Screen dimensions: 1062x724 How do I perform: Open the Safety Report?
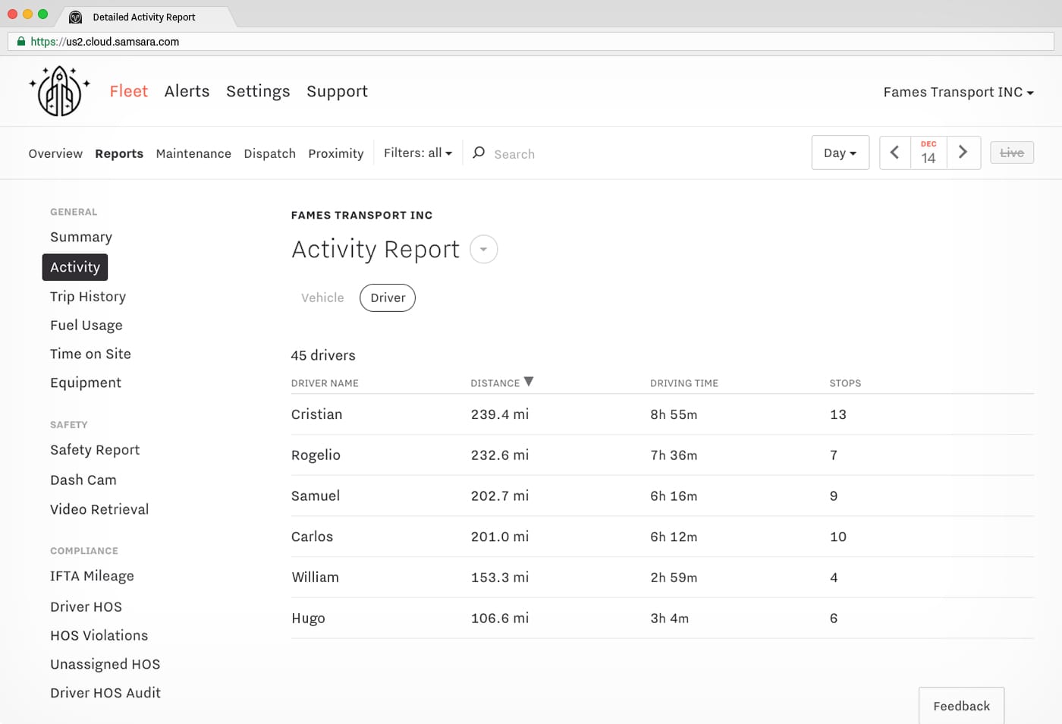point(95,450)
